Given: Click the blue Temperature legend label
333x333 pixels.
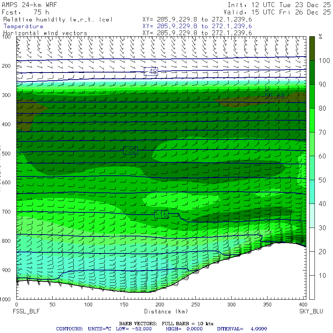Looking at the screenshot, I should pos(23,26).
